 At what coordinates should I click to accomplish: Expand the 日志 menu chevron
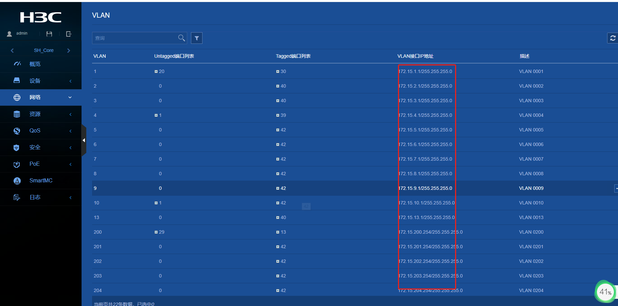point(70,197)
